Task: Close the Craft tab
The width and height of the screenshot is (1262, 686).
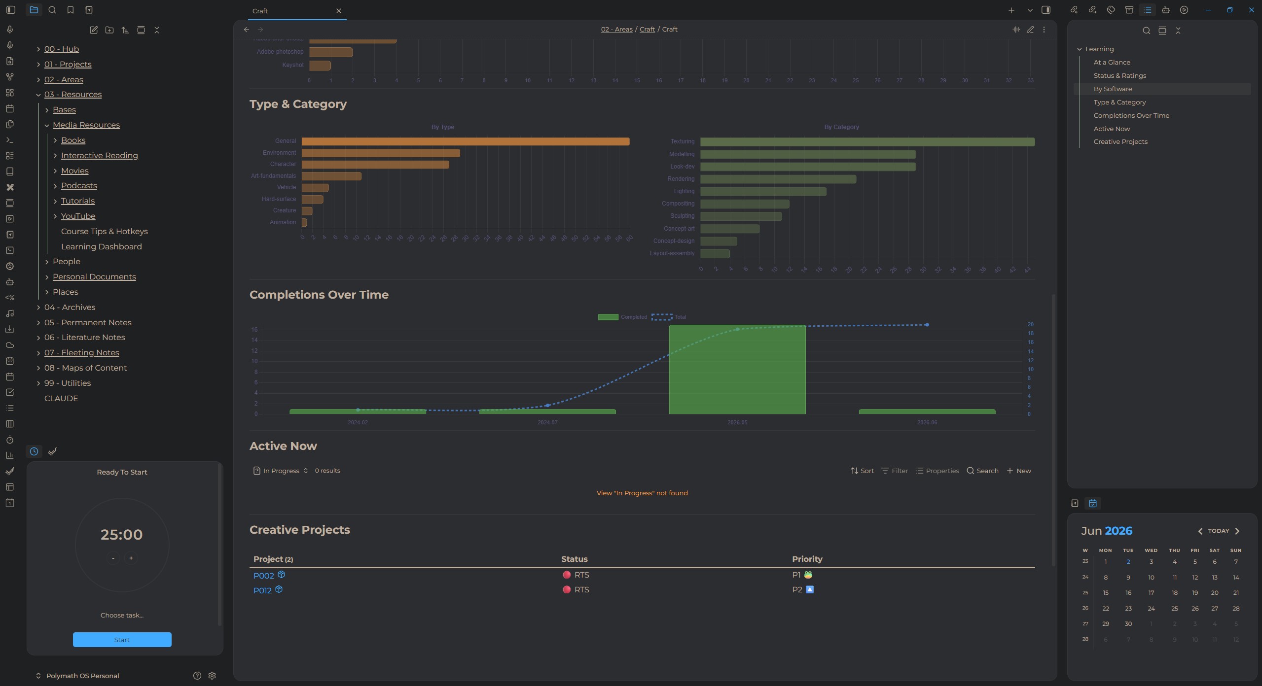Action: [x=339, y=11]
